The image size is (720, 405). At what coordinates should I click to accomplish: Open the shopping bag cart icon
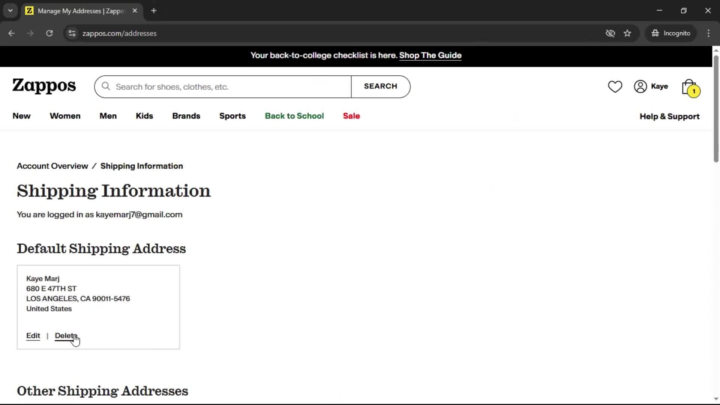(x=691, y=88)
